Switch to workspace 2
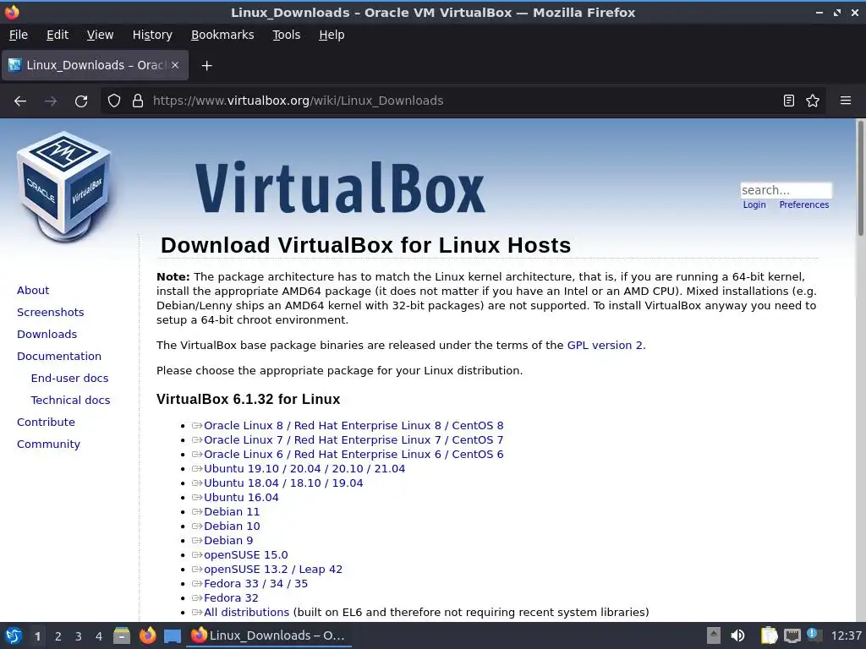 [x=58, y=635]
